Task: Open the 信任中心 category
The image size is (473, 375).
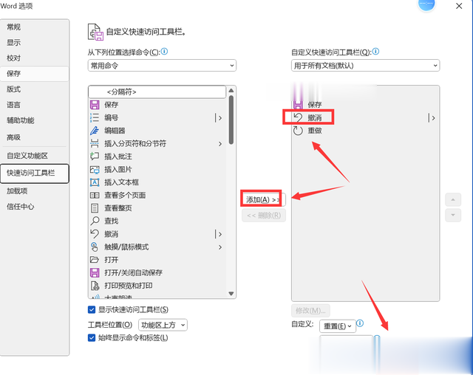Action: [35, 207]
